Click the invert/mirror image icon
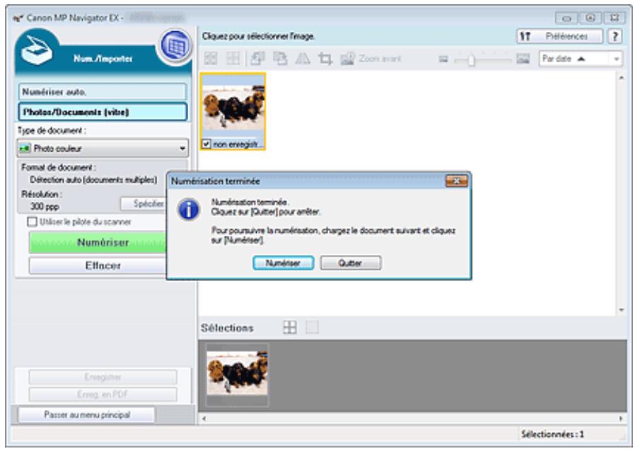This screenshot has width=633, height=451. tap(303, 59)
